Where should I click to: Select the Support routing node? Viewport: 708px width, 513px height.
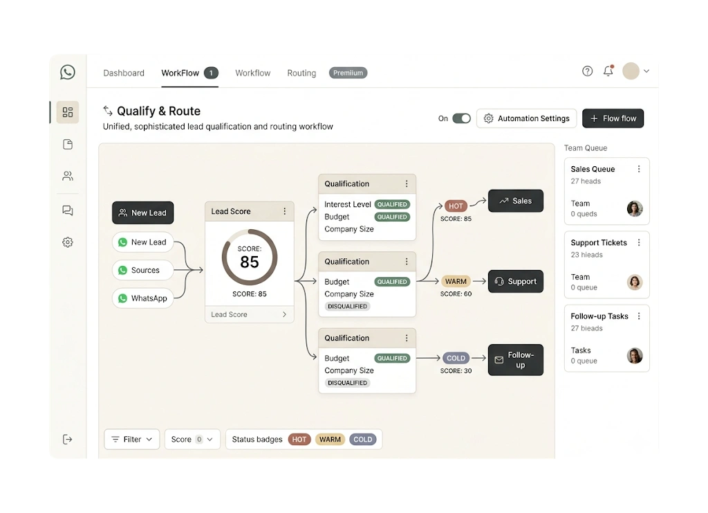516,281
